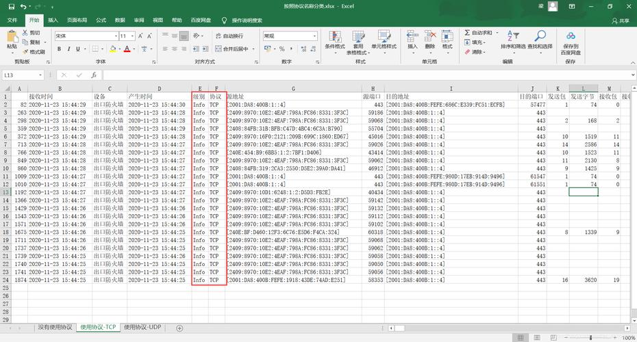Toggle bottom vertical alignment
637x342 pixels.
tap(184, 36)
